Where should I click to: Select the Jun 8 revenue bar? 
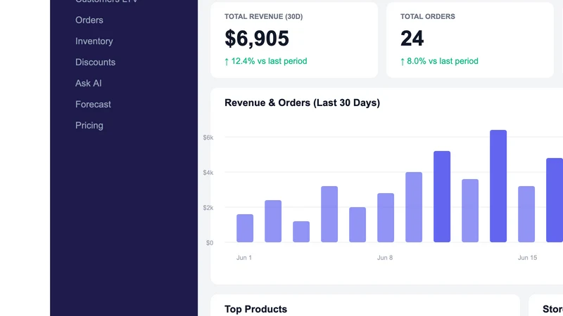(x=386, y=218)
